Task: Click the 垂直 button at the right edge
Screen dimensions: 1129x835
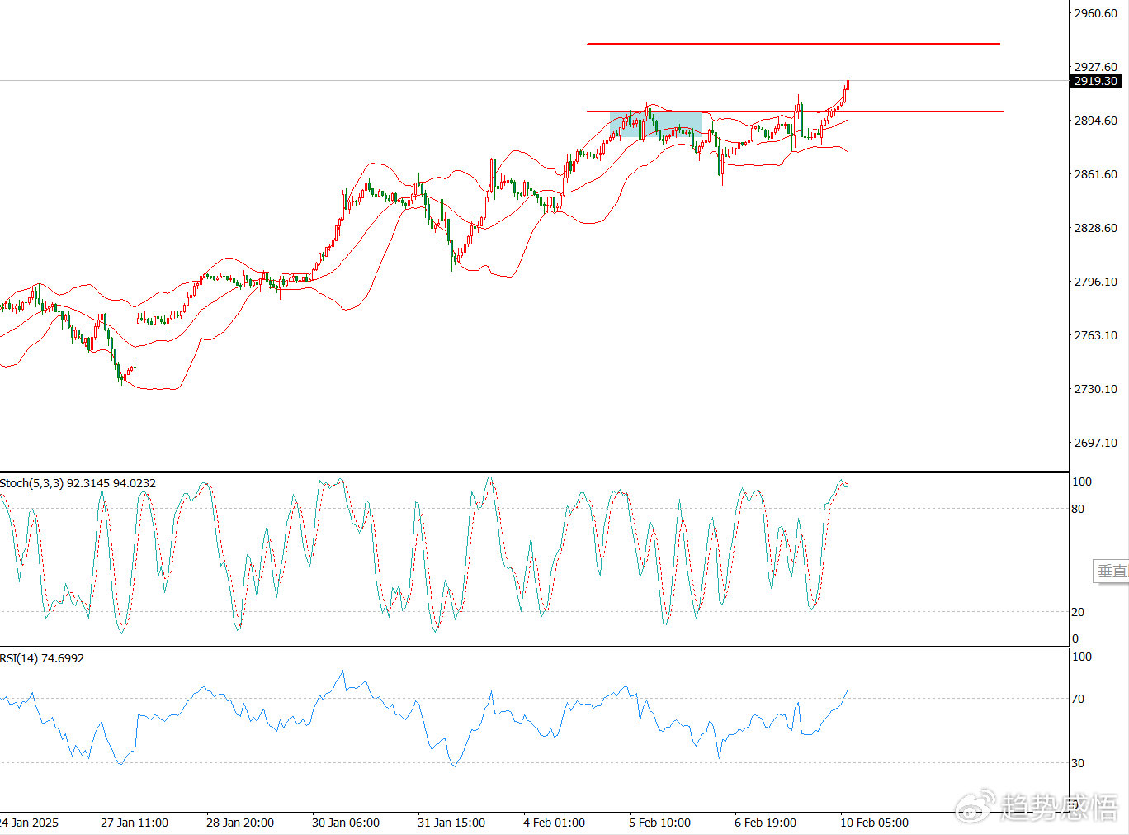Action: (x=1112, y=571)
